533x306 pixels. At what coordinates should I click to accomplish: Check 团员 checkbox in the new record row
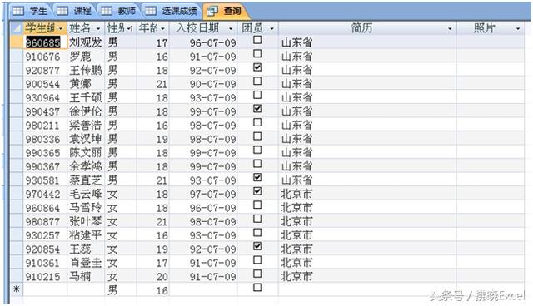tap(257, 288)
